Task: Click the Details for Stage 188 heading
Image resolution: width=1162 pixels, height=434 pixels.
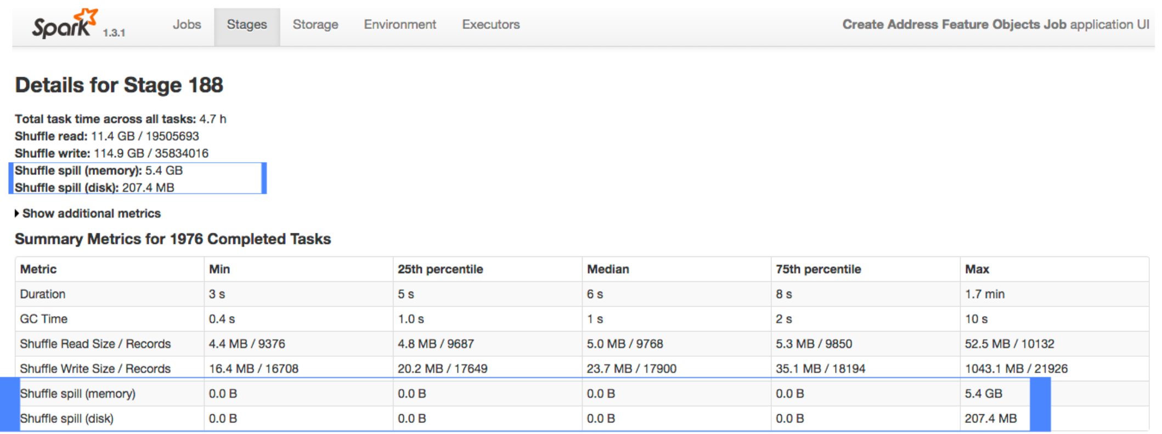Action: (x=119, y=85)
